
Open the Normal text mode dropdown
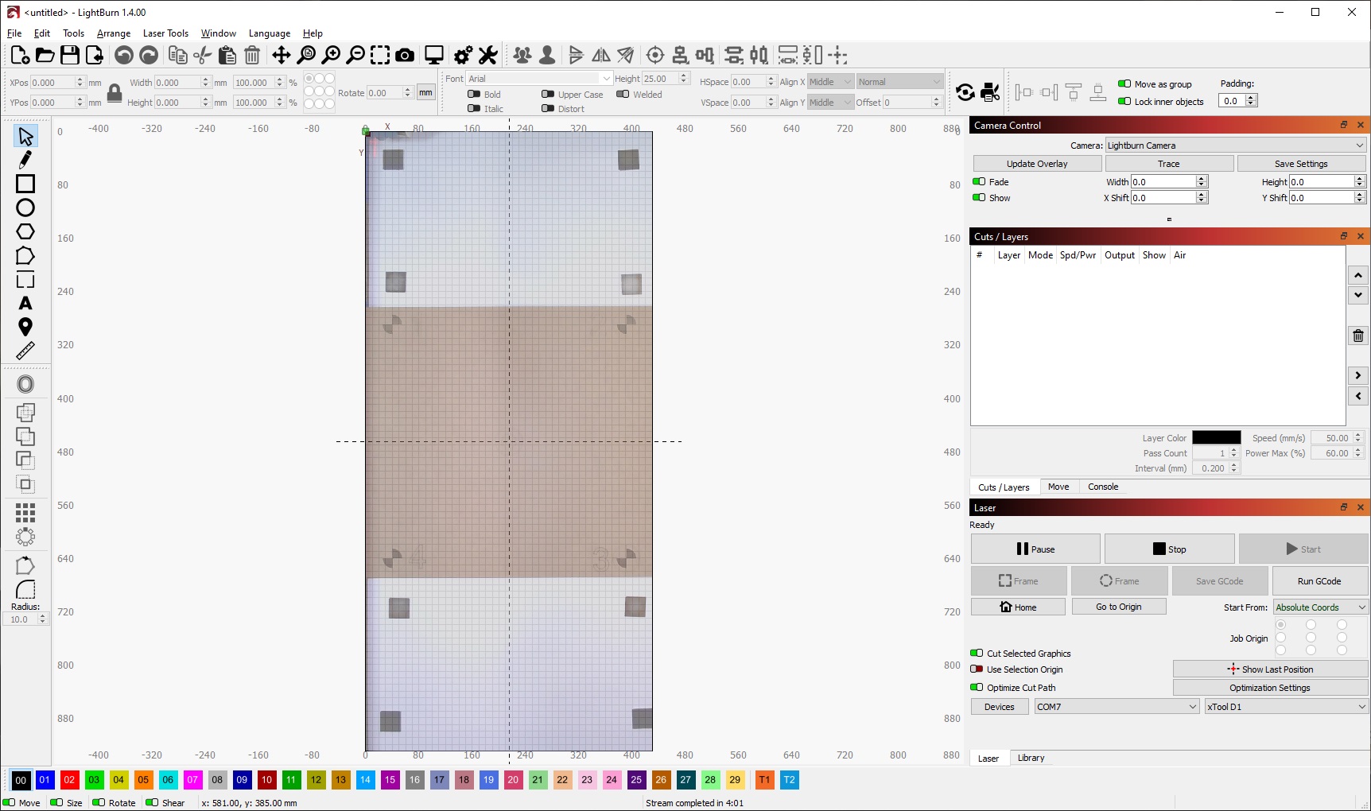tap(899, 82)
